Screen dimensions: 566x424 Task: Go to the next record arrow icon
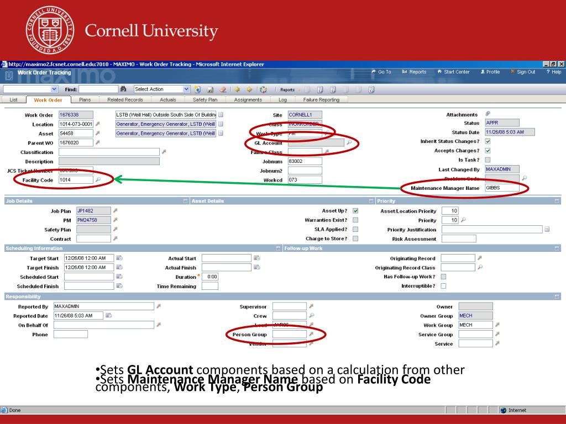coord(249,89)
